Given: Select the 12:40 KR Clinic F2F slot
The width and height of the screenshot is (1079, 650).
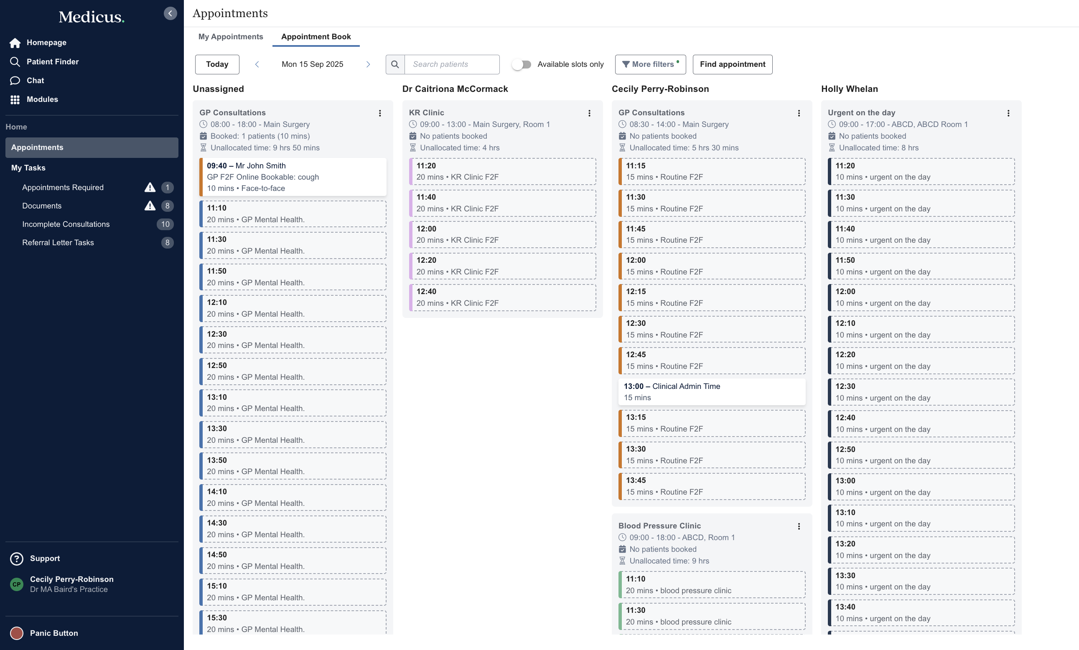Looking at the screenshot, I should pos(502,297).
